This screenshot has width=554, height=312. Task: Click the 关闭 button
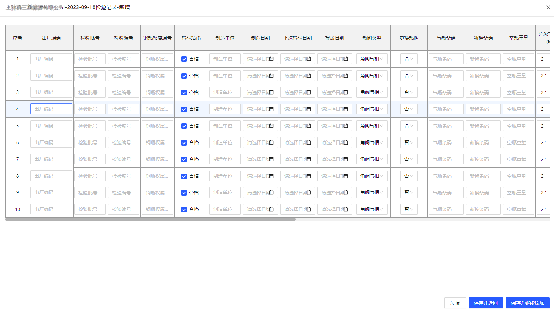(x=455, y=303)
